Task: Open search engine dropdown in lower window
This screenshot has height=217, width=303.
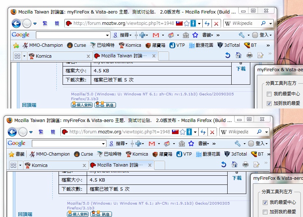Action: [266, 132]
